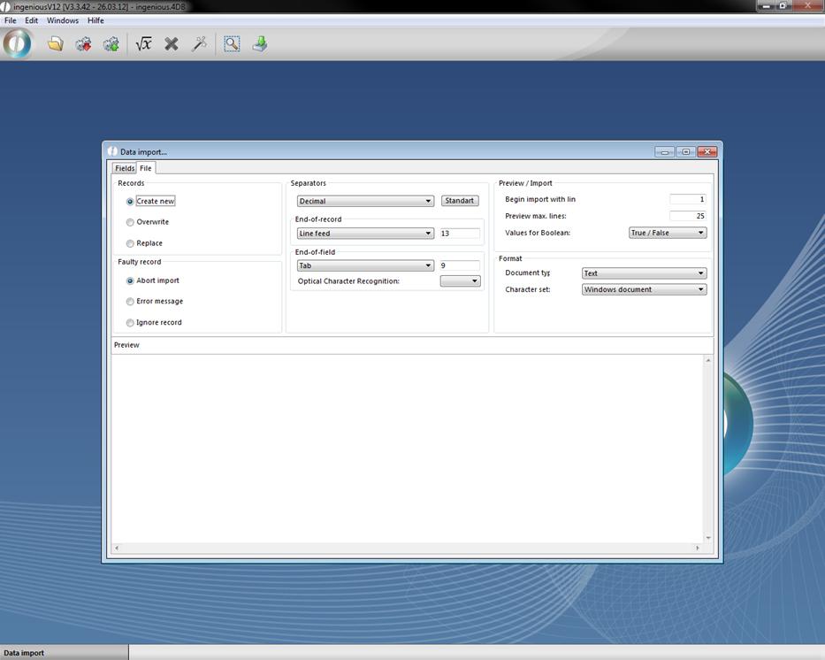Open the yellow folder toolbar icon
This screenshot has width=825, height=660.
click(x=56, y=43)
